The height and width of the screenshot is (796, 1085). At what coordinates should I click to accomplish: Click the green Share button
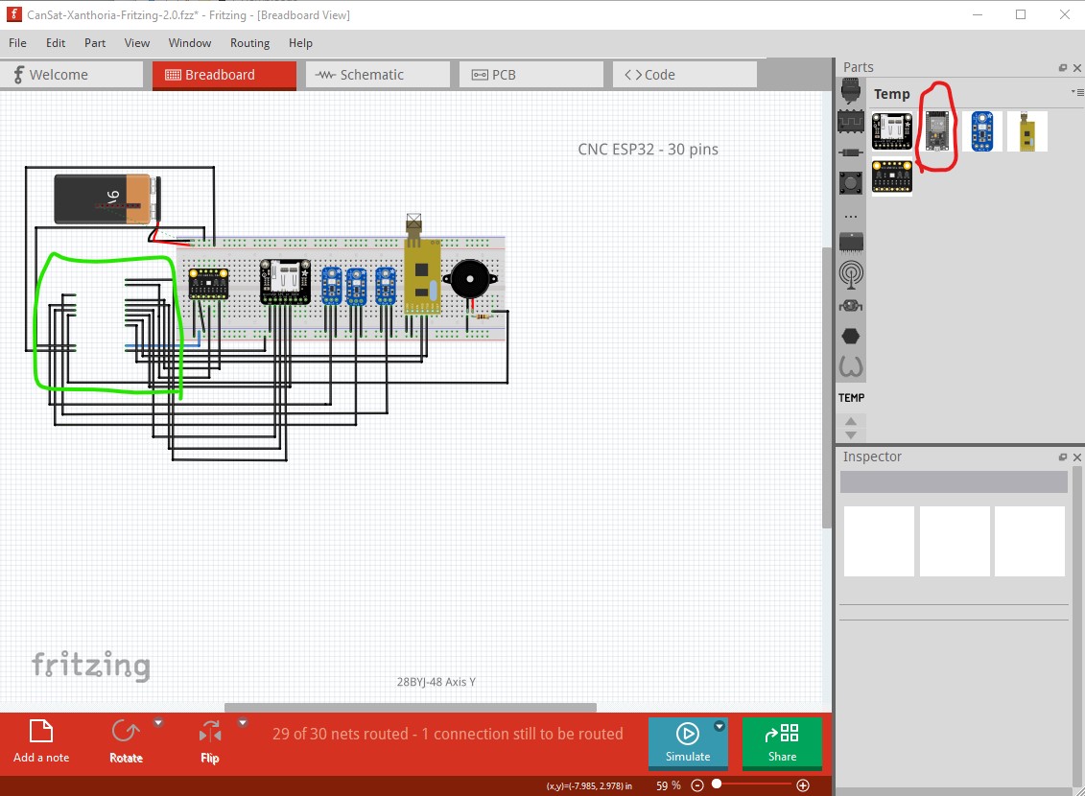click(782, 742)
